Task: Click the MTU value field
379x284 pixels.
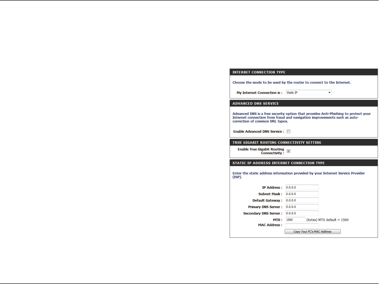Action: (x=295, y=220)
